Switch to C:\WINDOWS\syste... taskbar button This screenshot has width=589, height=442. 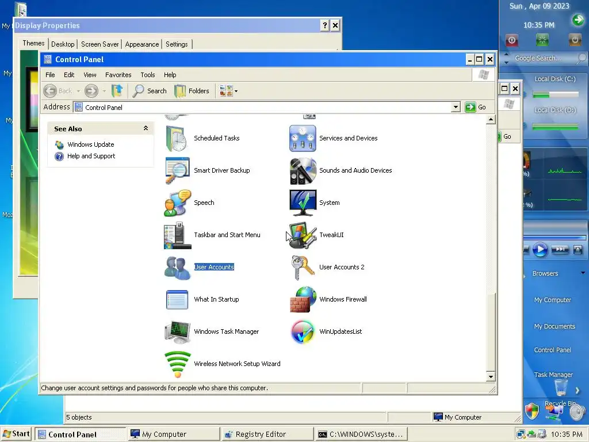coord(361,434)
